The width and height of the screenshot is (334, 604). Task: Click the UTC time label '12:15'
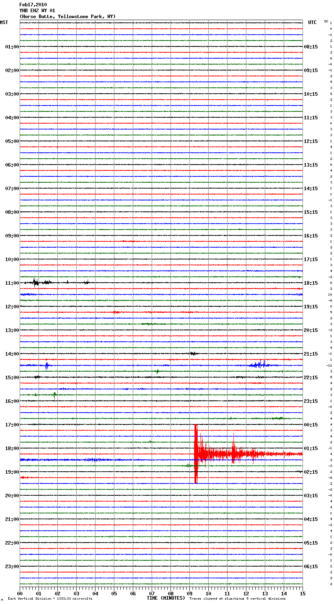click(x=311, y=141)
